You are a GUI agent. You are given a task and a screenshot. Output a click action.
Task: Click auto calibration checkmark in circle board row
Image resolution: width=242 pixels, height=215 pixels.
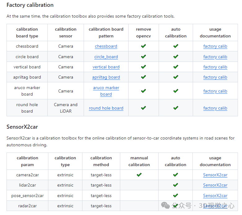(x=176, y=57)
